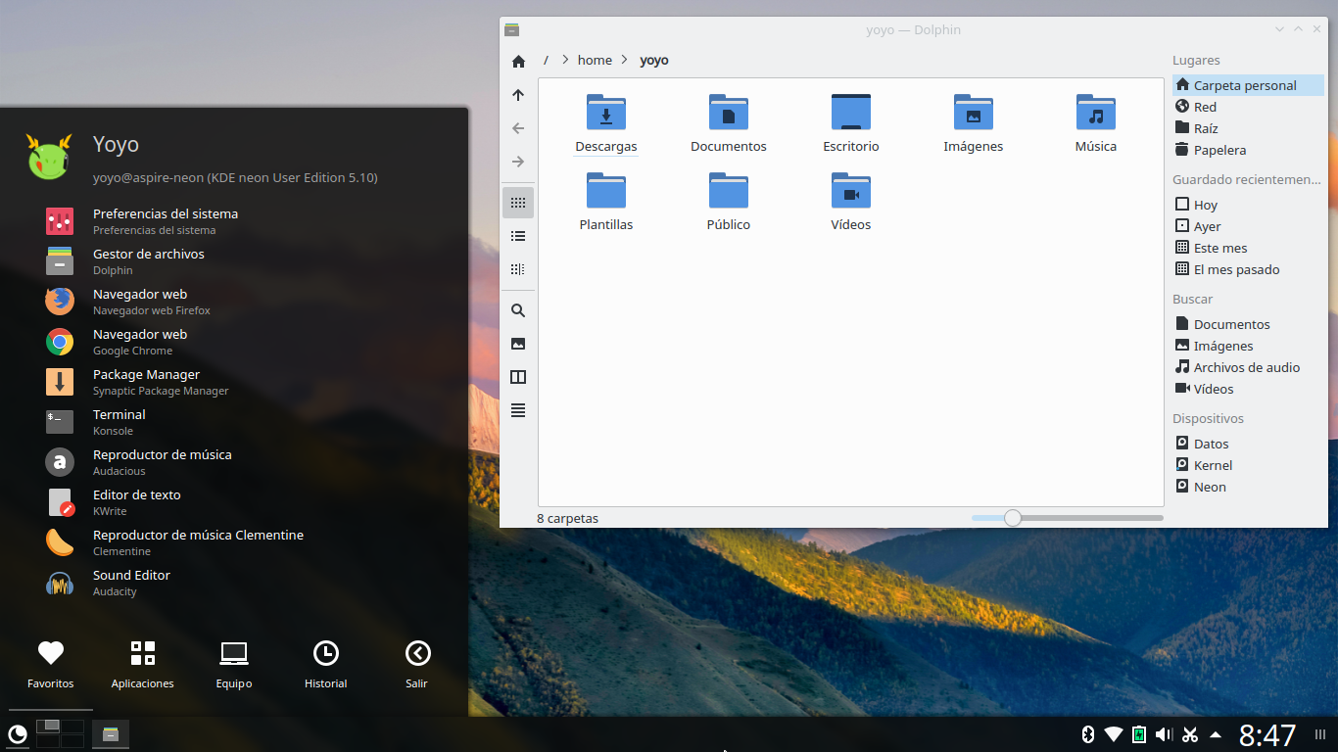Image resolution: width=1338 pixels, height=752 pixels.
Task: Show hidden system tray icons arrow
Action: (x=1216, y=734)
